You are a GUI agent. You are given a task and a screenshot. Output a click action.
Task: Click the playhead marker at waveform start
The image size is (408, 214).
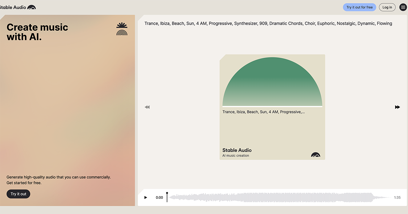pyautogui.click(x=167, y=197)
